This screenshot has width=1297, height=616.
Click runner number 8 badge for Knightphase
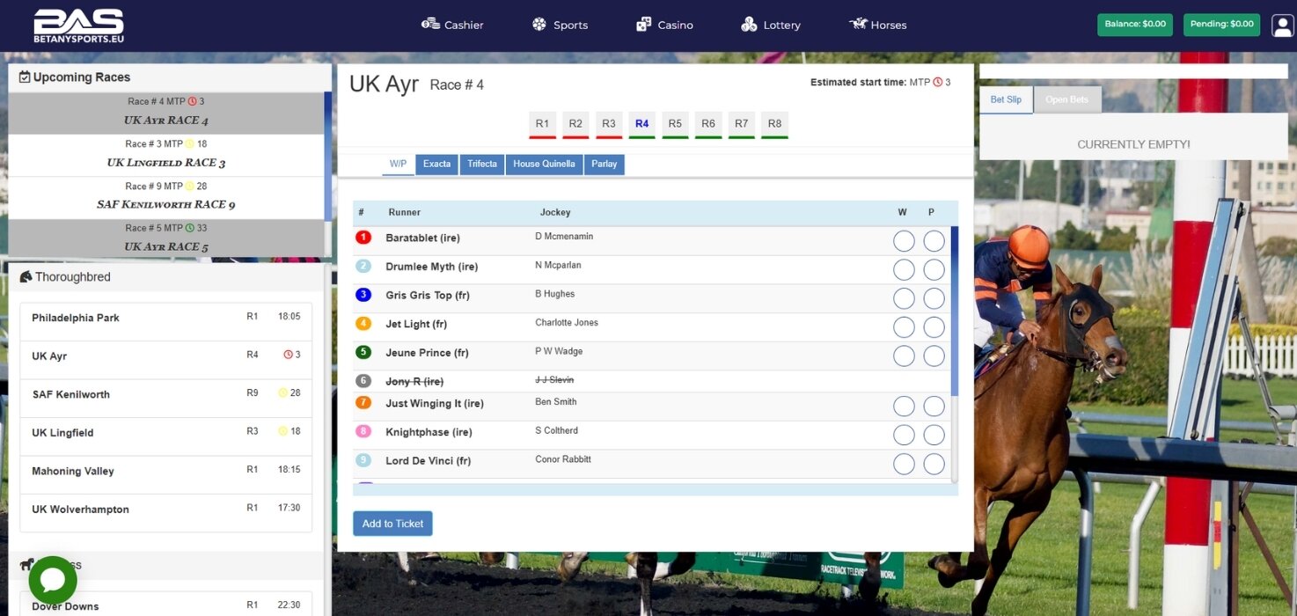coord(363,432)
